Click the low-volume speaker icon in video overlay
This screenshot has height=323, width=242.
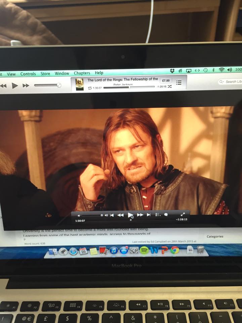pos(79,215)
